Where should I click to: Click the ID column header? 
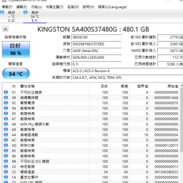pyautogui.click(x=14, y=86)
